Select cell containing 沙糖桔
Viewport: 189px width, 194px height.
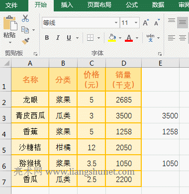[x=30, y=147]
